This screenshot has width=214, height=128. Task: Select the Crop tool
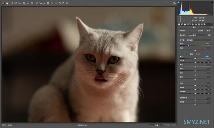coord(24,3)
